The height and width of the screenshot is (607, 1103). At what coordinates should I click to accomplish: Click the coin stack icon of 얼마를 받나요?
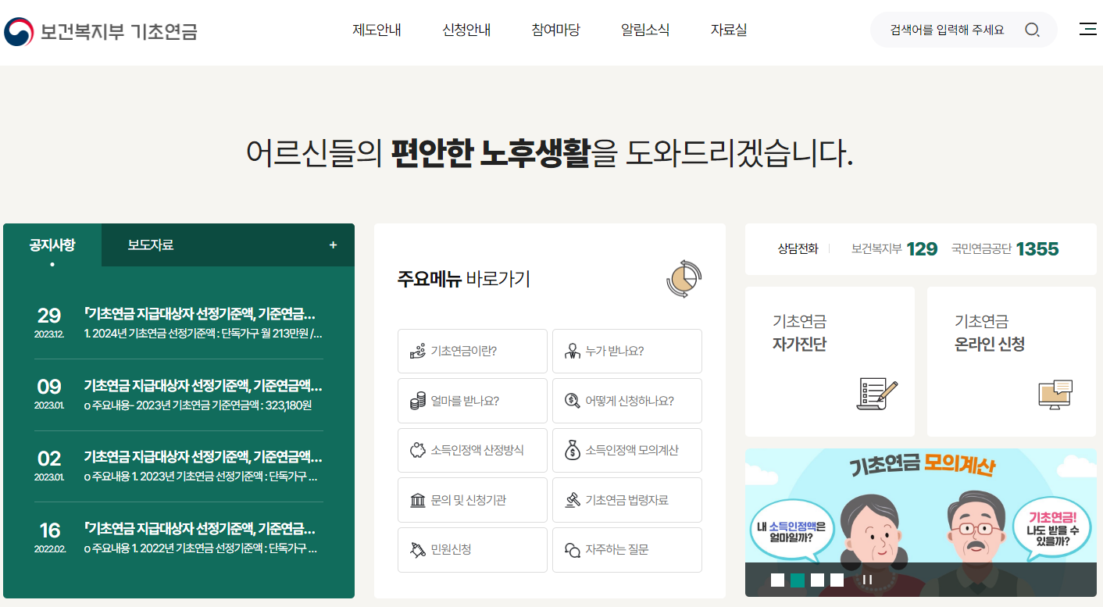click(x=417, y=401)
